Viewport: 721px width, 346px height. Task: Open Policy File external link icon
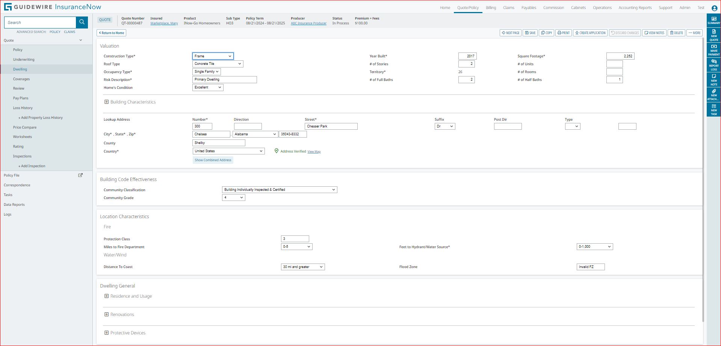click(80, 175)
